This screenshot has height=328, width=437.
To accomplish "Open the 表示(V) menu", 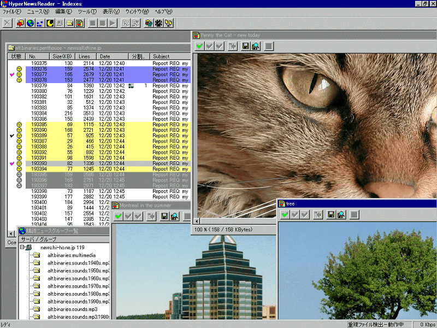I will coord(111,11).
